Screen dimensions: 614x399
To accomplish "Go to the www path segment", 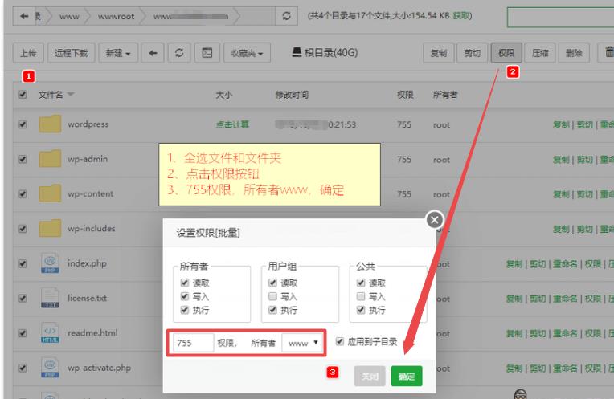I will click(x=69, y=16).
